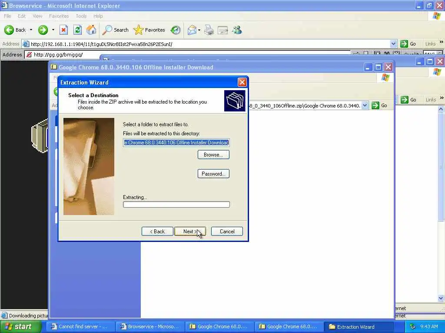This screenshot has width=445, height=333.
Task: Click the Extracting progress bar
Action: coord(176,205)
